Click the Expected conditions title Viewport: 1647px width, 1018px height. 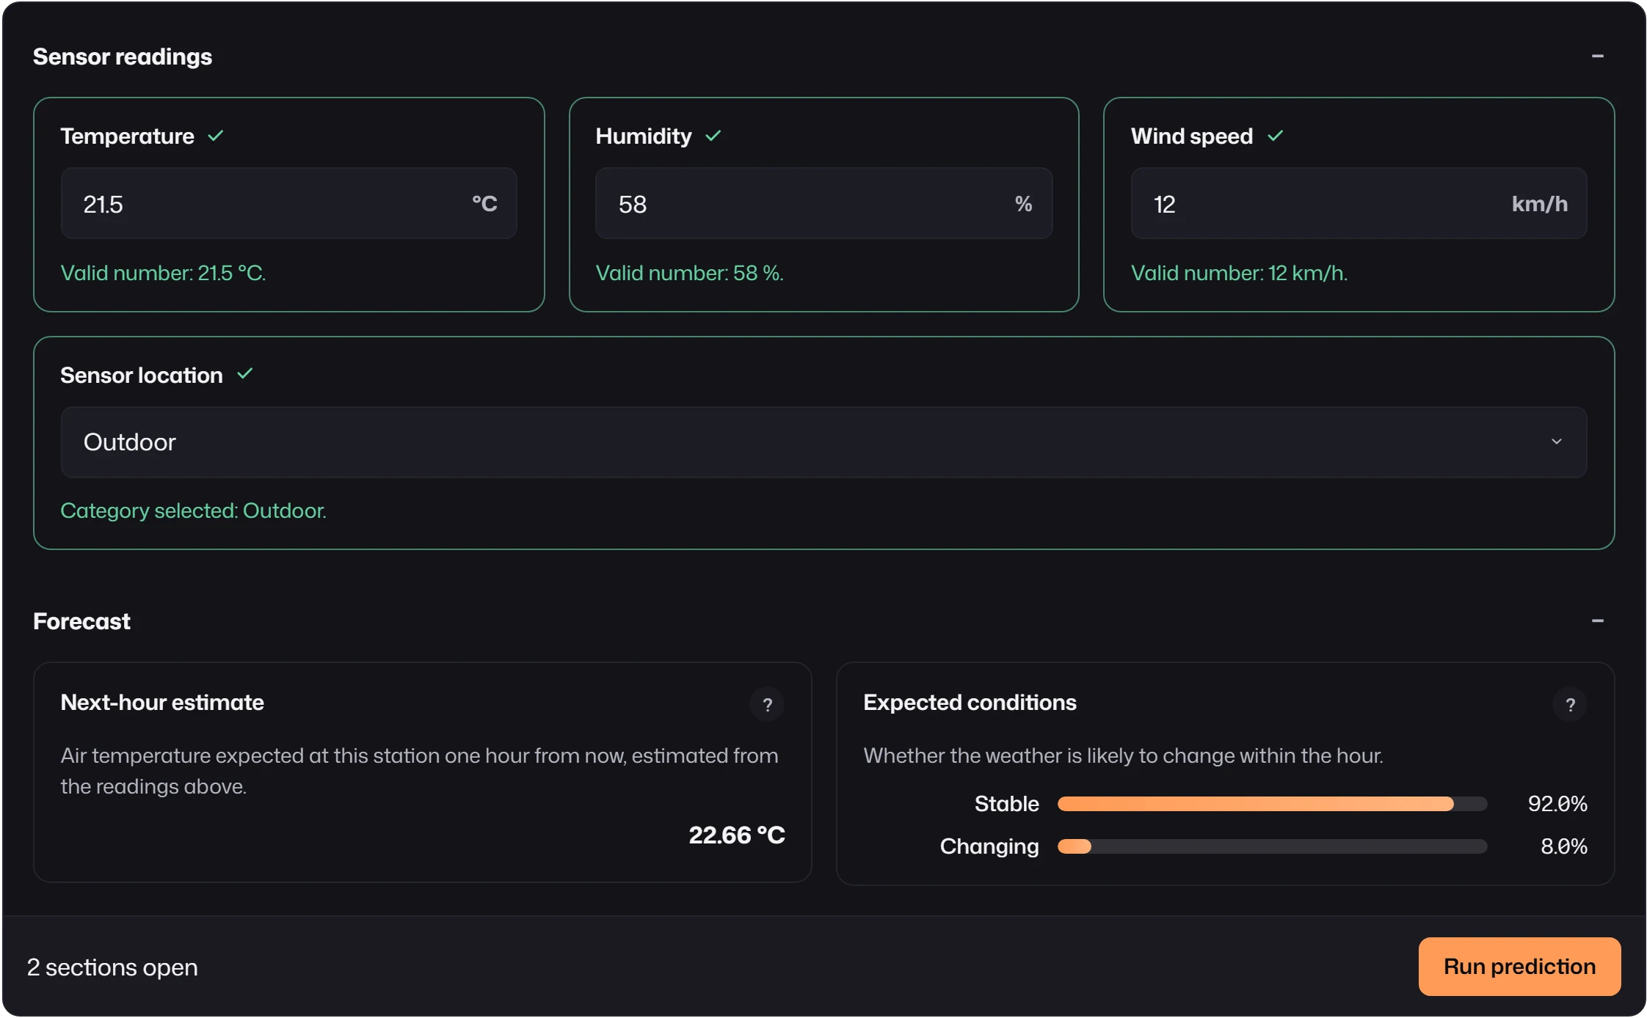[x=970, y=703]
